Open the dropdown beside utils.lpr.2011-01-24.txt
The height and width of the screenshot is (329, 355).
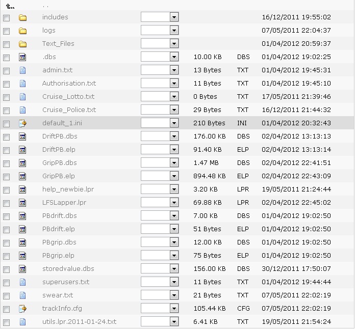pos(174,322)
